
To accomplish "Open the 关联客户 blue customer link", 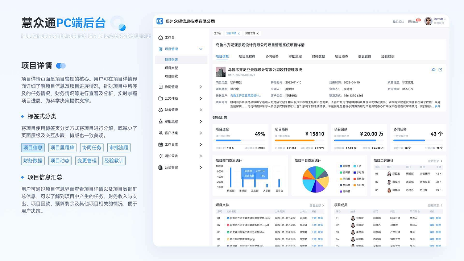I will click(x=246, y=95).
